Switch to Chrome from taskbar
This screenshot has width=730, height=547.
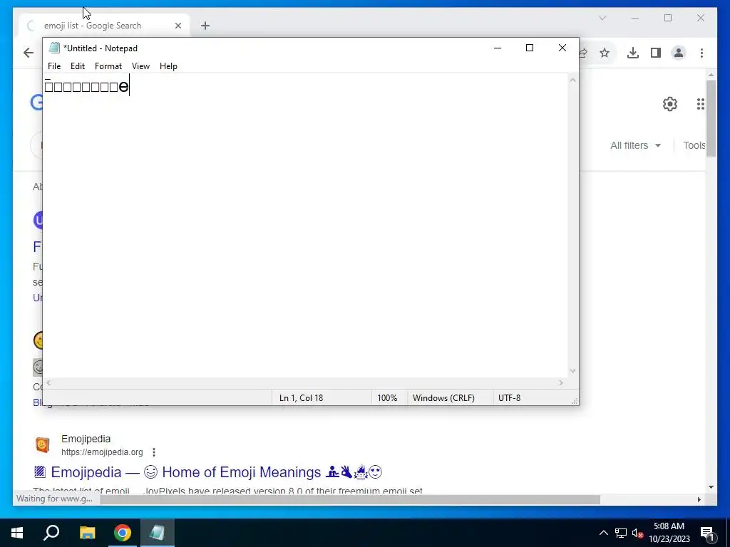123,533
